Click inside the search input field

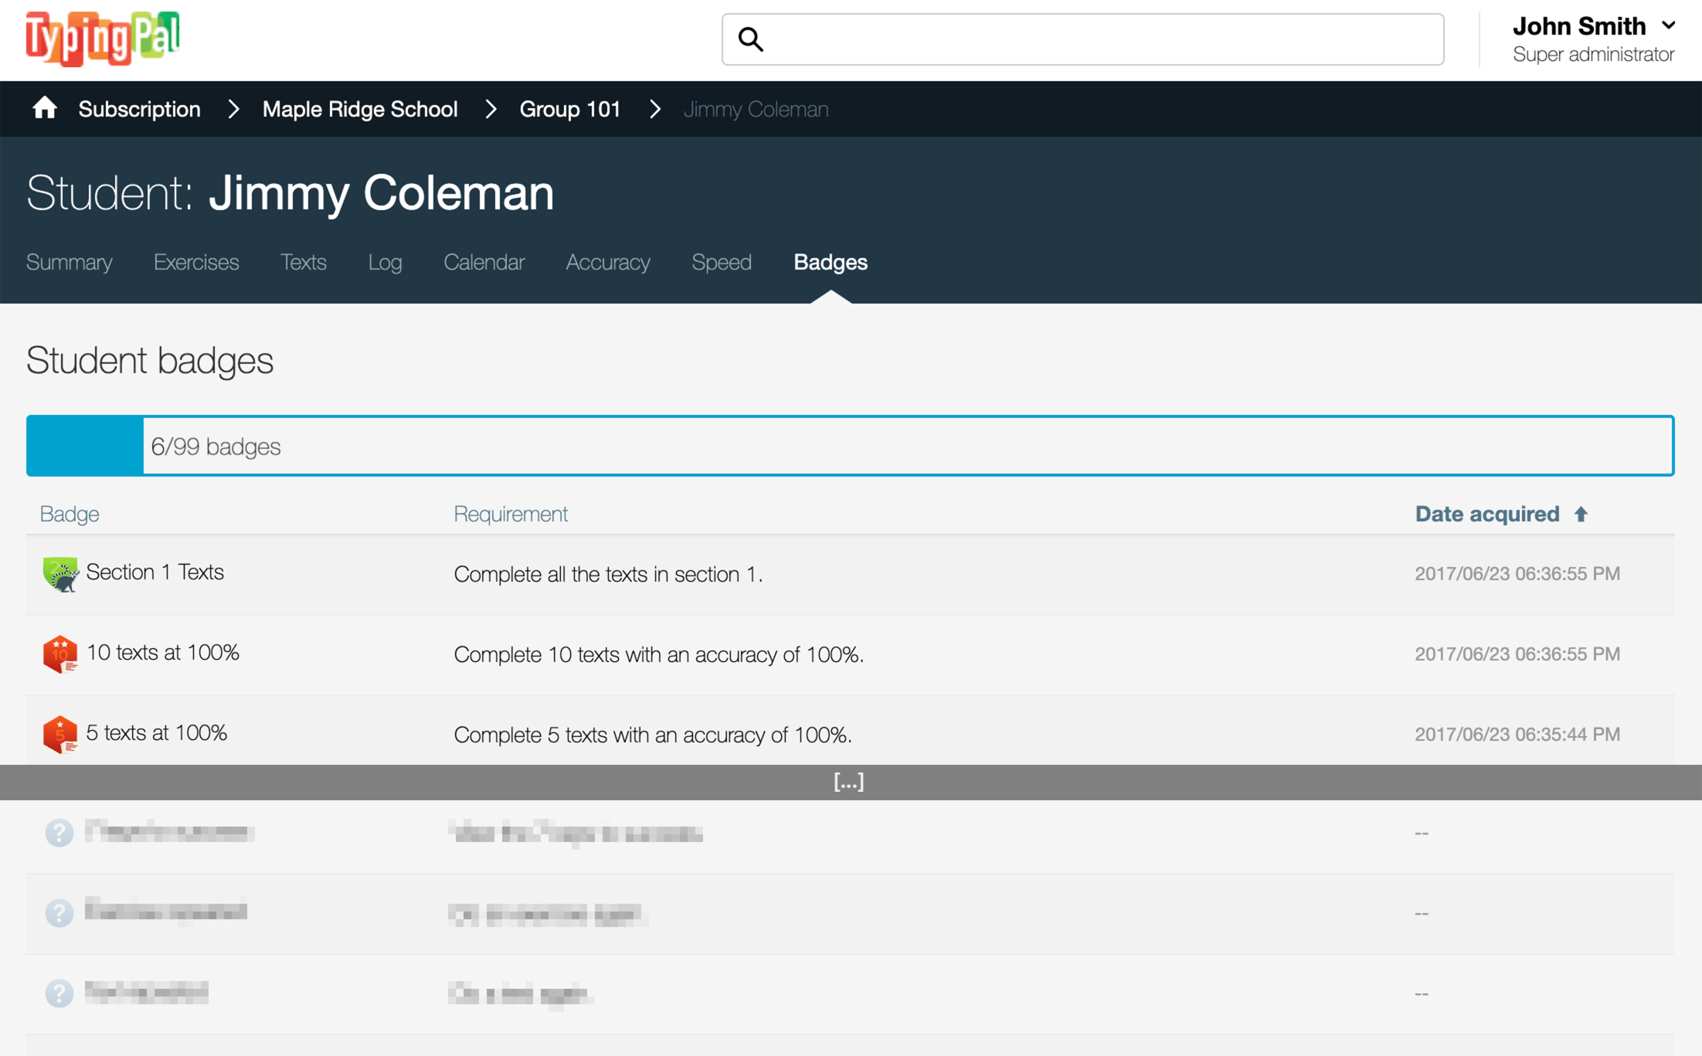pyautogui.click(x=1097, y=39)
